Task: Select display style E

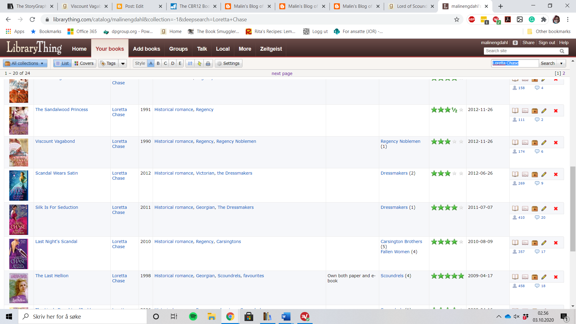Action: click(x=180, y=63)
